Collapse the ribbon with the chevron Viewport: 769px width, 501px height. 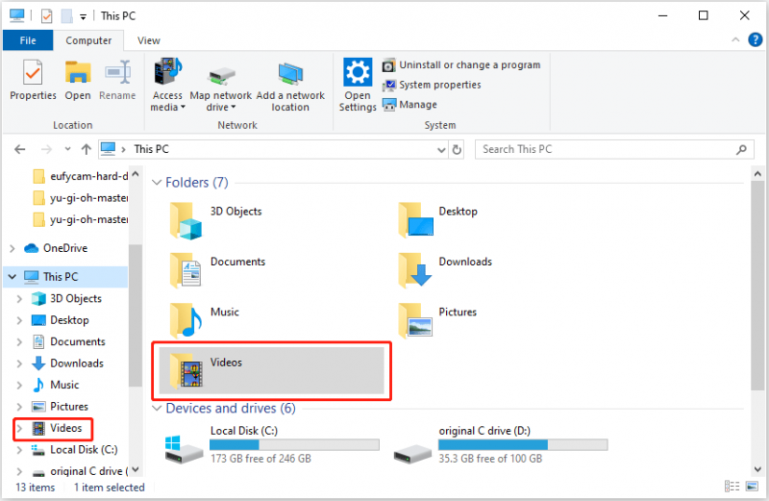[x=735, y=39]
